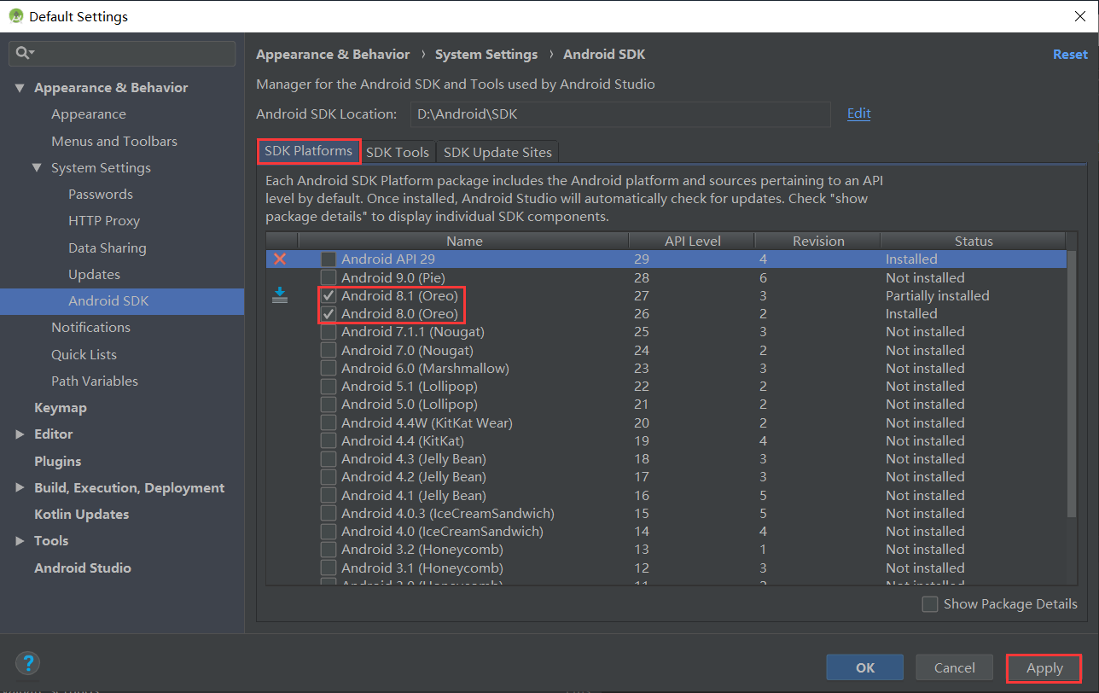Open Notifications settings

coord(90,327)
